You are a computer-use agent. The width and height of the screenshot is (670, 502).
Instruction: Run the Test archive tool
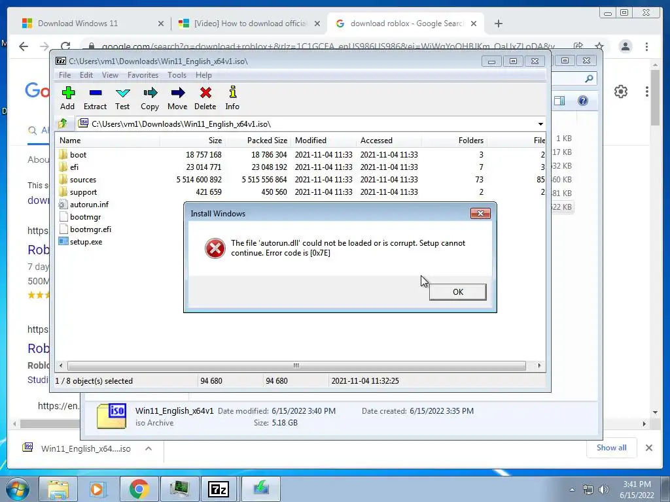(x=122, y=98)
